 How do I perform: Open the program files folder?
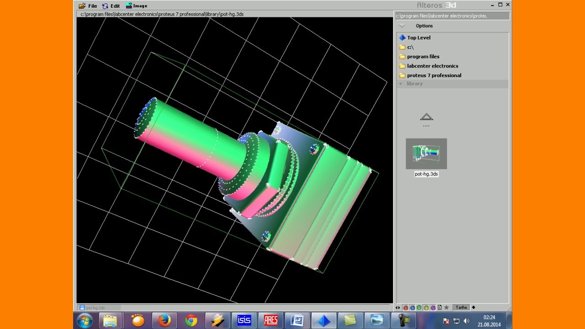(419, 57)
